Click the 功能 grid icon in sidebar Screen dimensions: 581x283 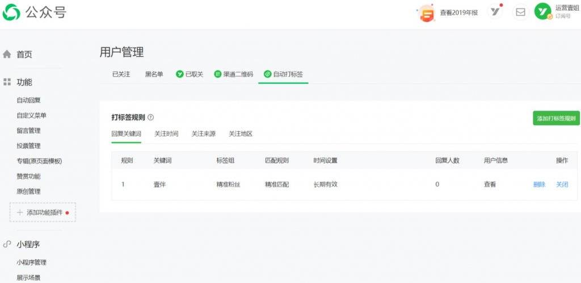pyautogui.click(x=7, y=82)
